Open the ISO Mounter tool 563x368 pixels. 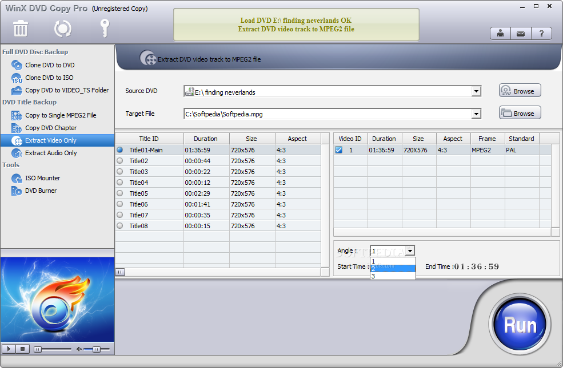[42, 178]
